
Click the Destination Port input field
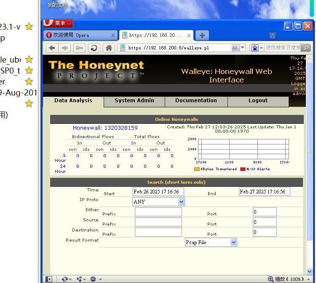265,232
